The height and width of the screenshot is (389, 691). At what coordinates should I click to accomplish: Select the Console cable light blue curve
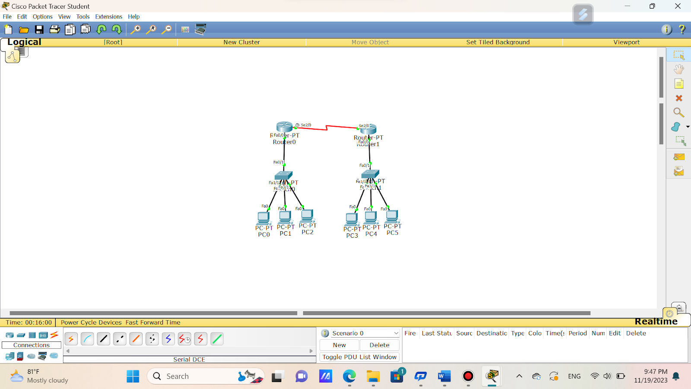click(x=87, y=339)
